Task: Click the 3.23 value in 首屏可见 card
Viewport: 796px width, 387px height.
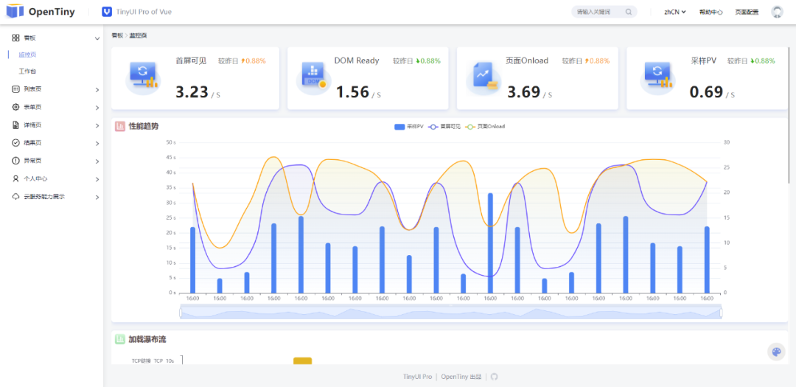Action: [x=192, y=92]
